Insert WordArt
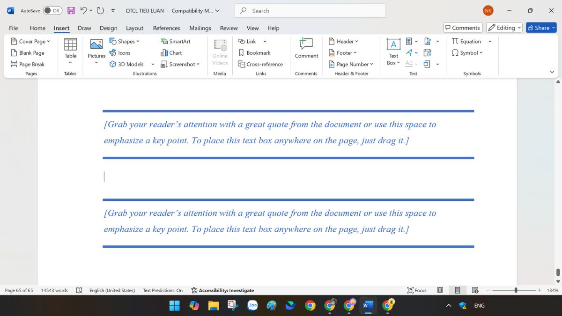Screen dimensions: 562x316 409,53
